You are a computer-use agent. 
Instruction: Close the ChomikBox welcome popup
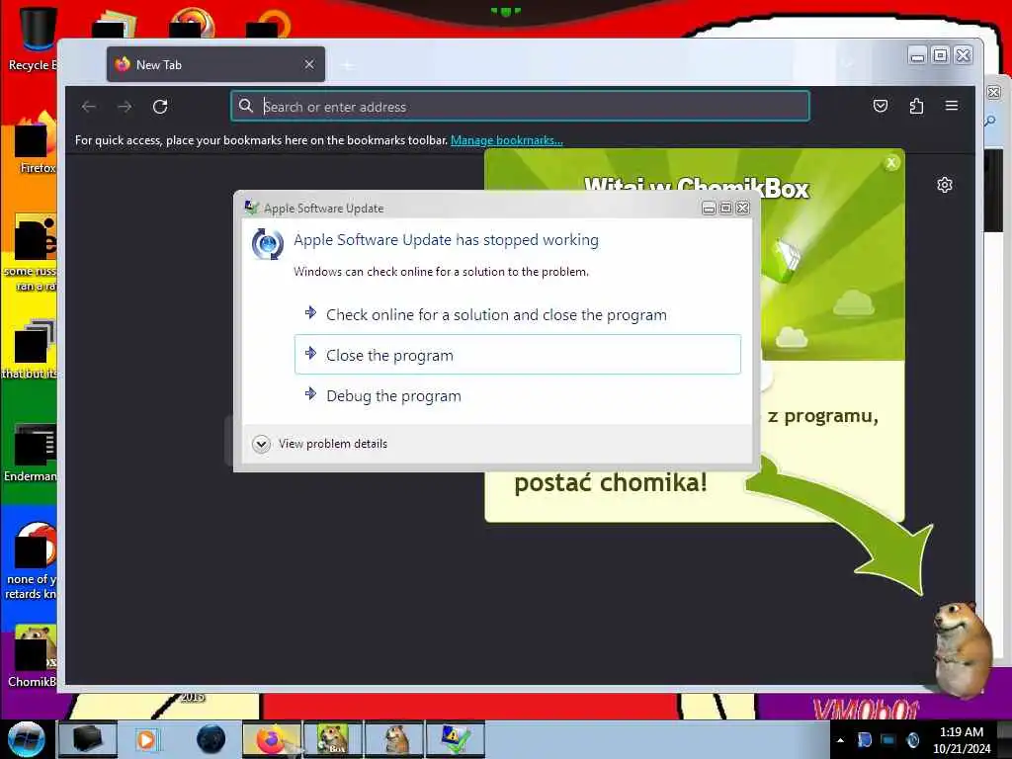[x=891, y=163]
